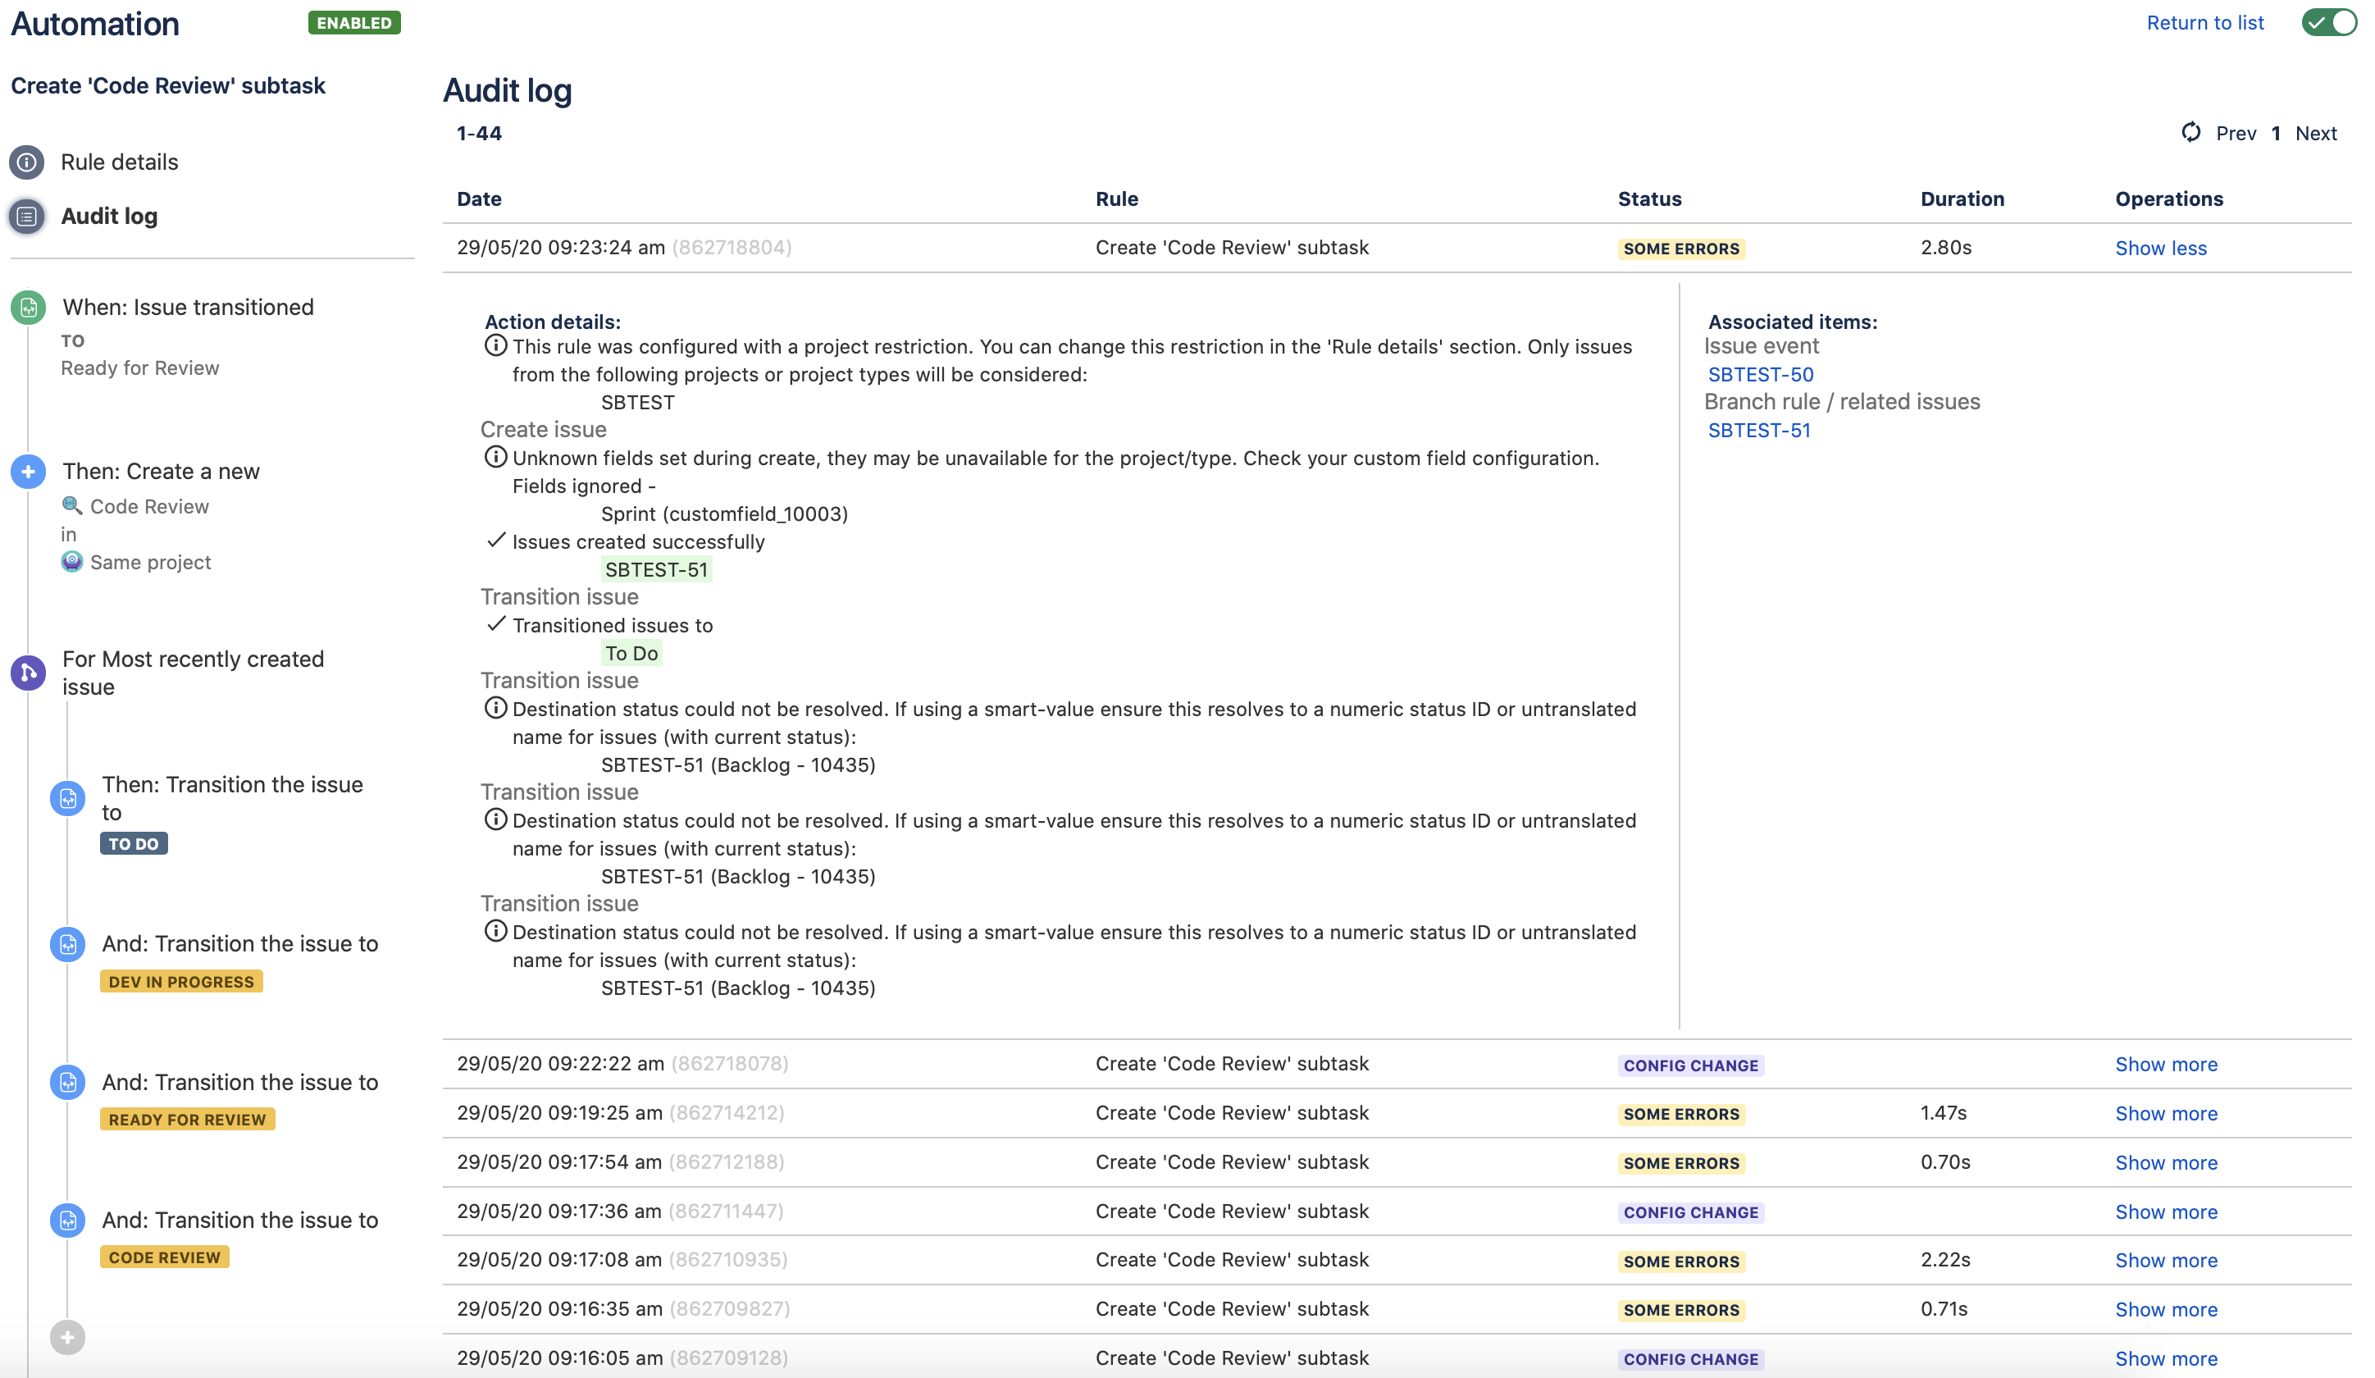
Task: Open Rule details via the info icon
Action: (27, 161)
